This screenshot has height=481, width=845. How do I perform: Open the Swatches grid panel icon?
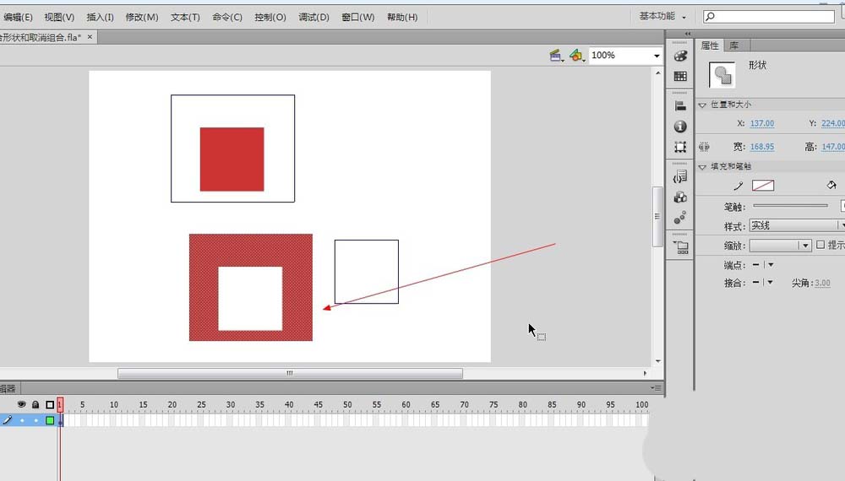click(680, 77)
